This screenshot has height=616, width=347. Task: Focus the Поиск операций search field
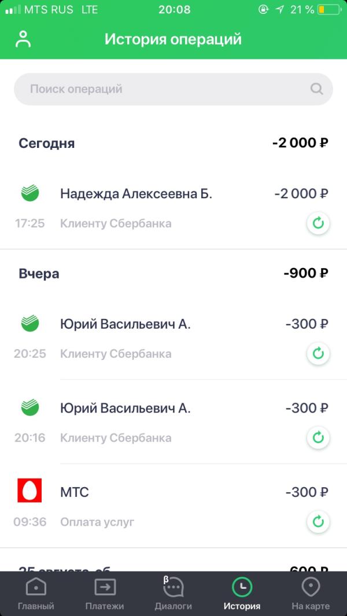pos(173,89)
